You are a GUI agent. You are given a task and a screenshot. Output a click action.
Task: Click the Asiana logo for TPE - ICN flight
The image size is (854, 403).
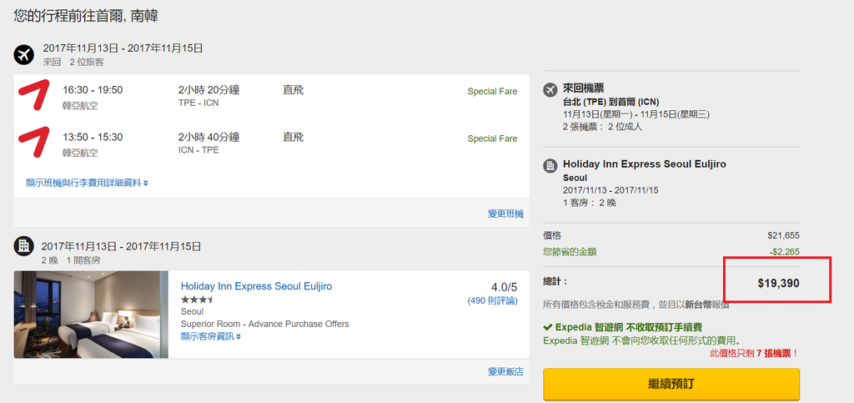[x=33, y=95]
